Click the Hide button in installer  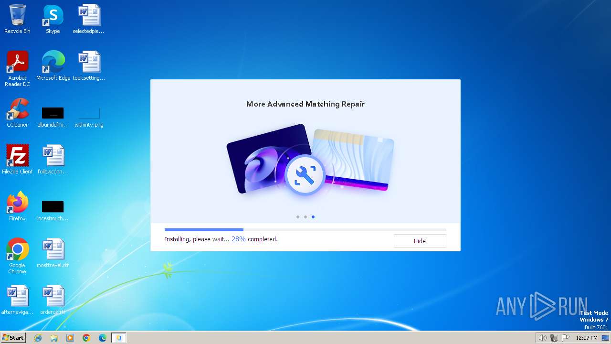[x=420, y=241]
